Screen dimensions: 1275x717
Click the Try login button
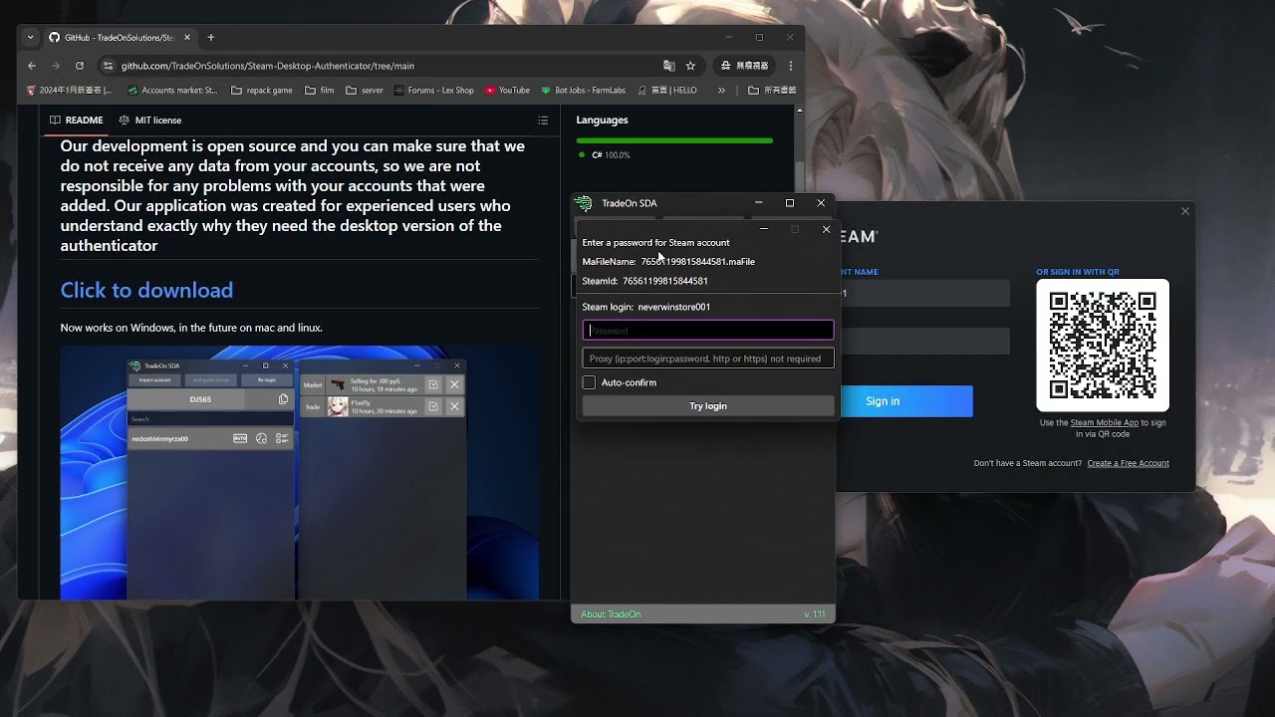tap(708, 406)
